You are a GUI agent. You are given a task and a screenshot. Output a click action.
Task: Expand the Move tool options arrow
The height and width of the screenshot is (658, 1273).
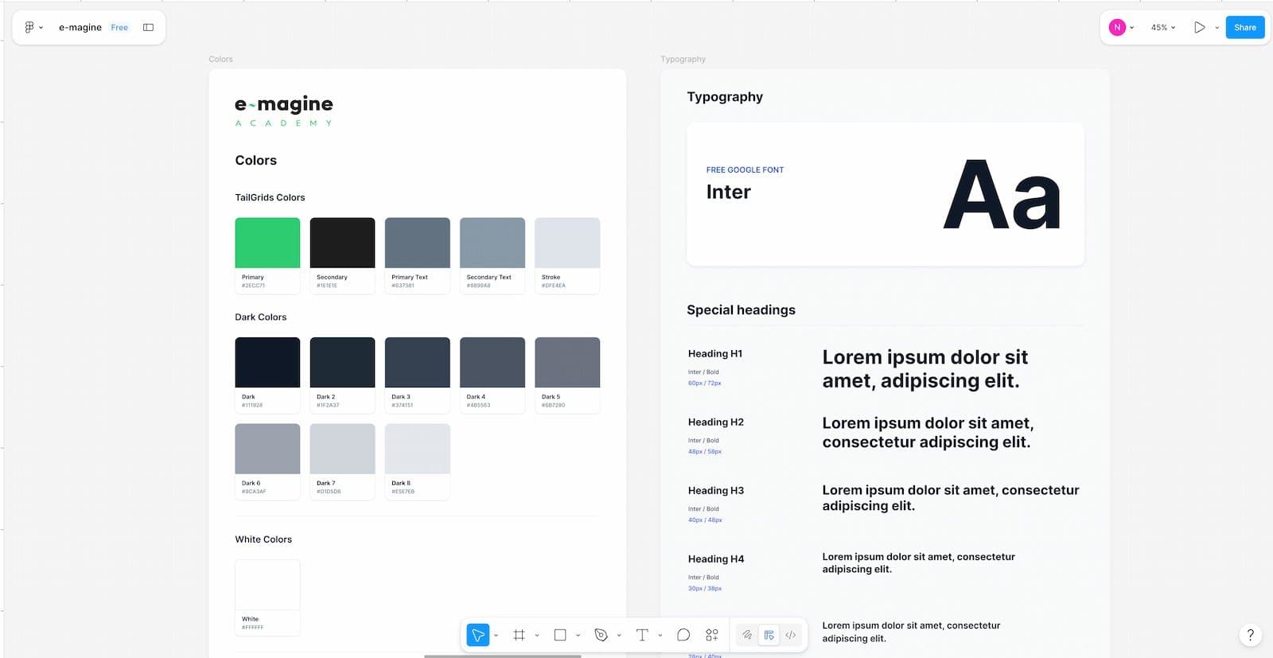coord(496,636)
